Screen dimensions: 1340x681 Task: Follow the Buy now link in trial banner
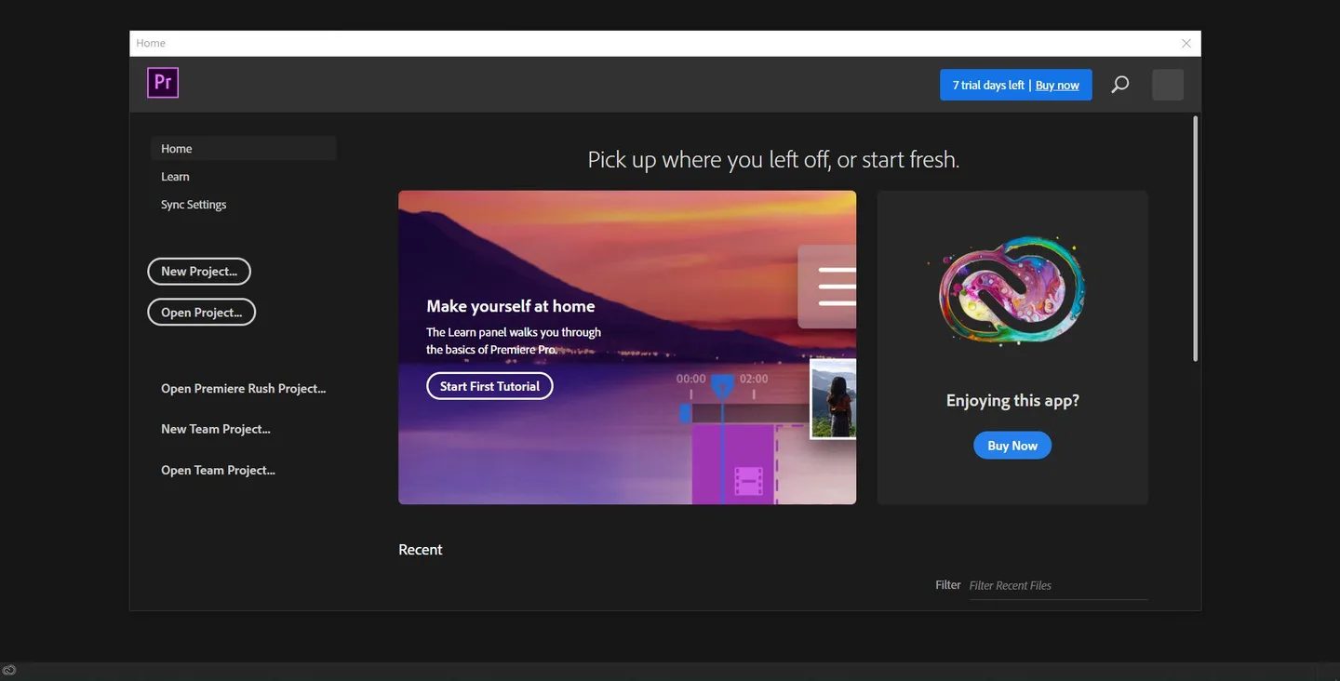tap(1057, 86)
